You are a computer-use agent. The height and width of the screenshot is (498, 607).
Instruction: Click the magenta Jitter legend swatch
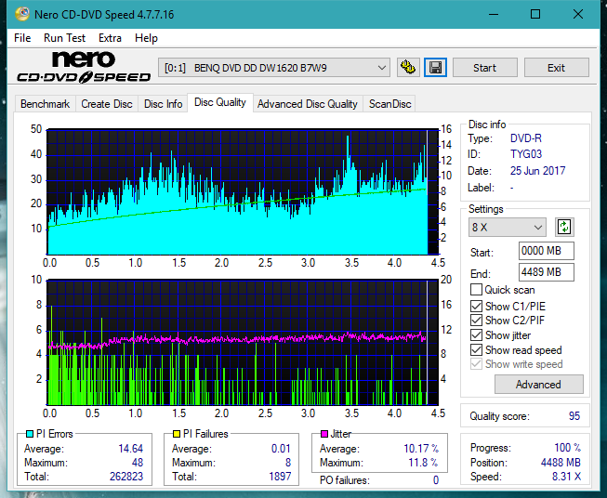tap(324, 434)
